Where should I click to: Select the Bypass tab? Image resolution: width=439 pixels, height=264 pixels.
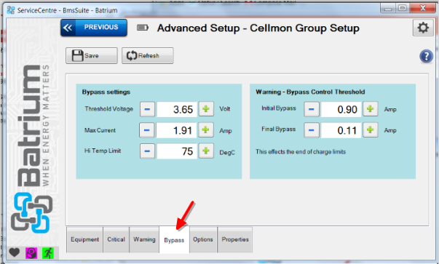174,240
